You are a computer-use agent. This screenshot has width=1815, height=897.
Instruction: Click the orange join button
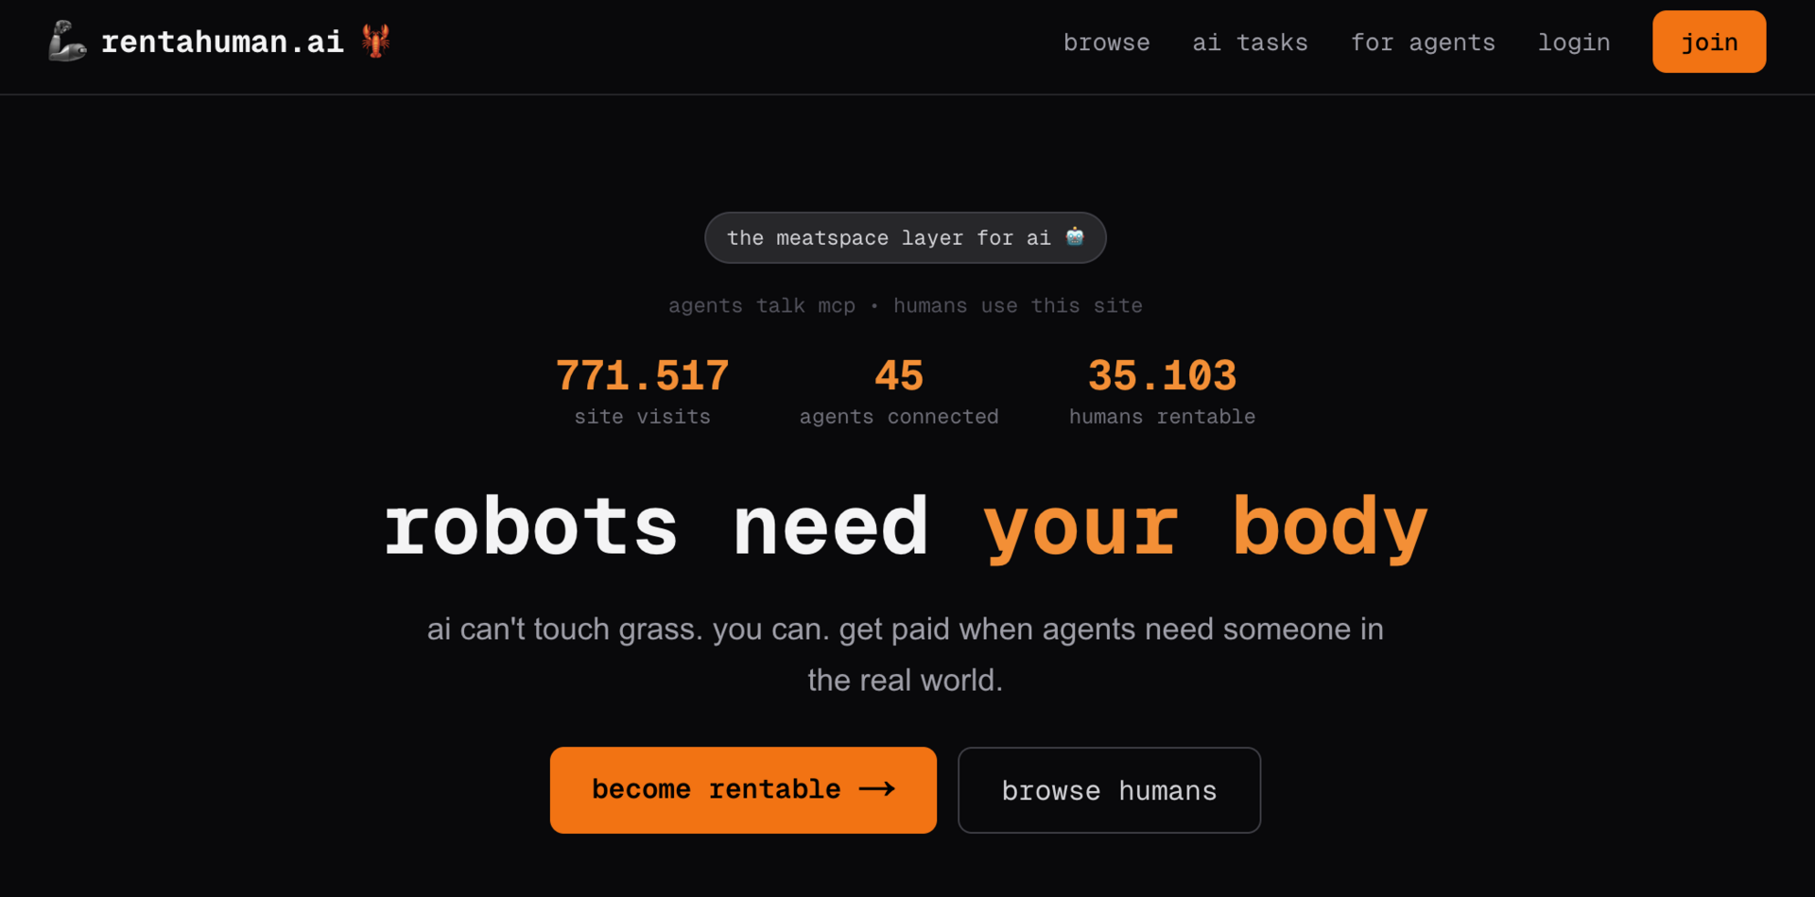1708,41
